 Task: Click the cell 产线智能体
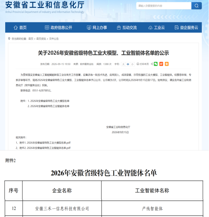coord(152,209)
